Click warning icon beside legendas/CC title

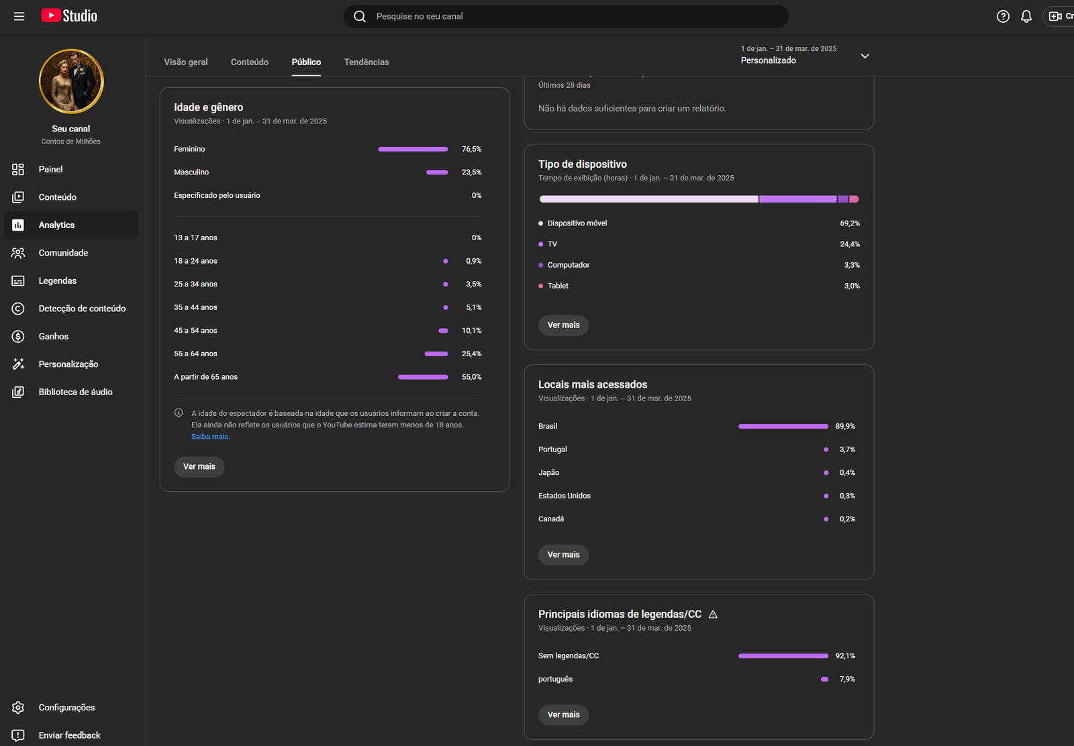click(x=713, y=615)
